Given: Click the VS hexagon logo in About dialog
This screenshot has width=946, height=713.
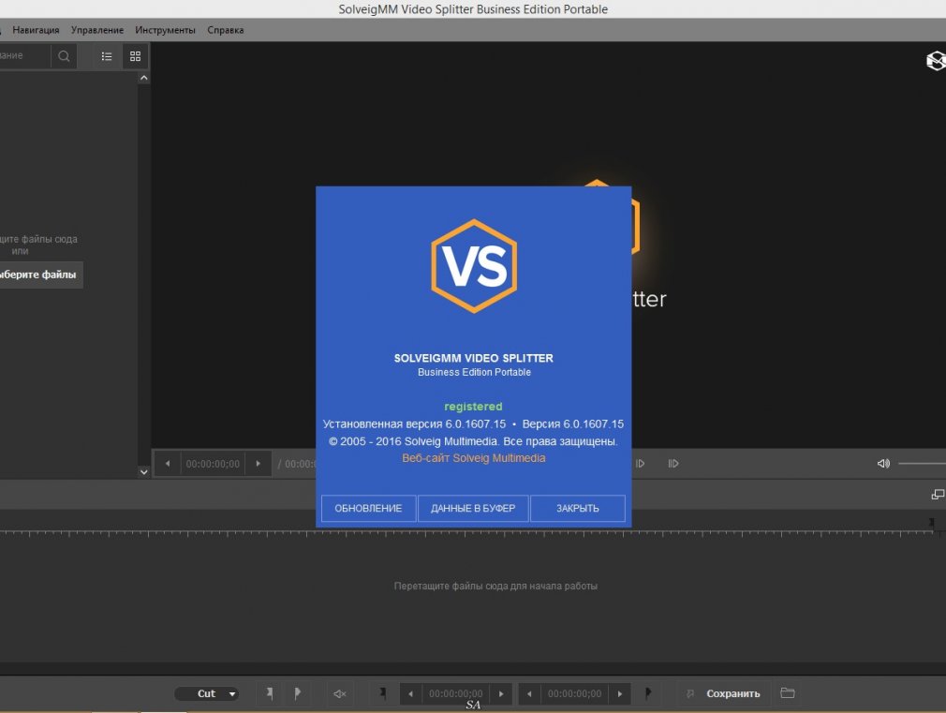Looking at the screenshot, I should pos(474,266).
